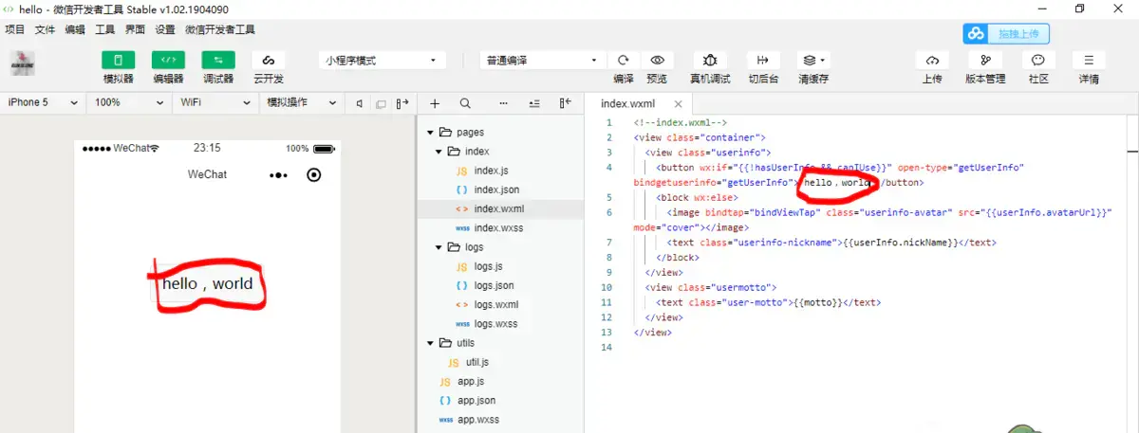This screenshot has width=1139, height=433.
Task: Click the simulator three-dots menu capsule
Action: pyautogui.click(x=278, y=174)
